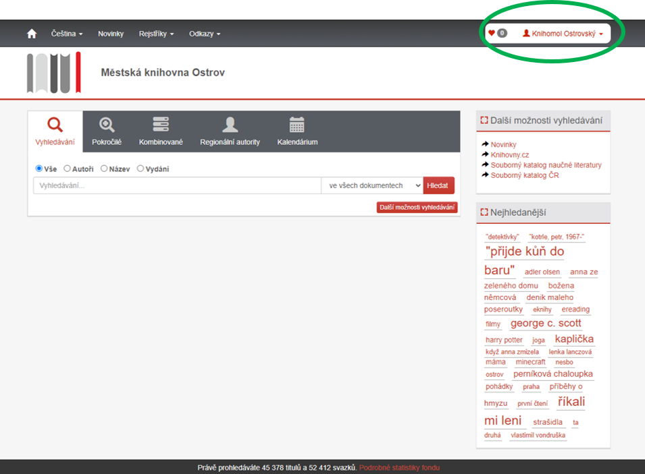This screenshot has width=645, height=474.
Task: Click the library books logo
Action: coord(54,72)
